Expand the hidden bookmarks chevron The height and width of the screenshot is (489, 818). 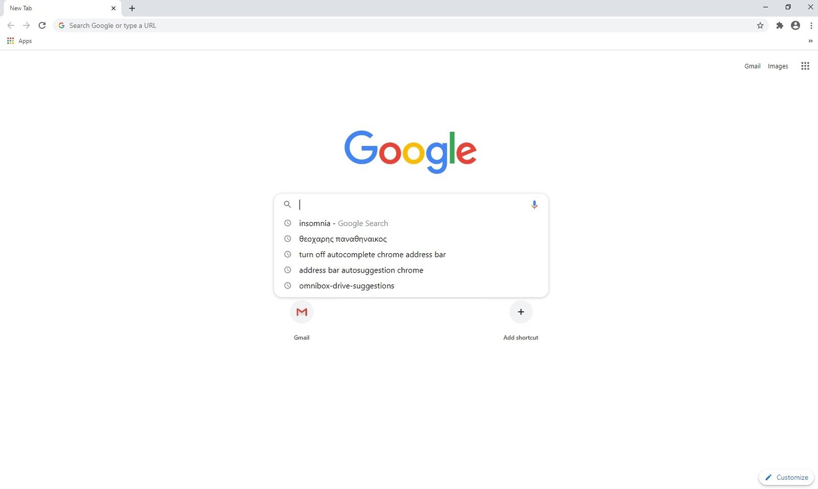pos(810,41)
